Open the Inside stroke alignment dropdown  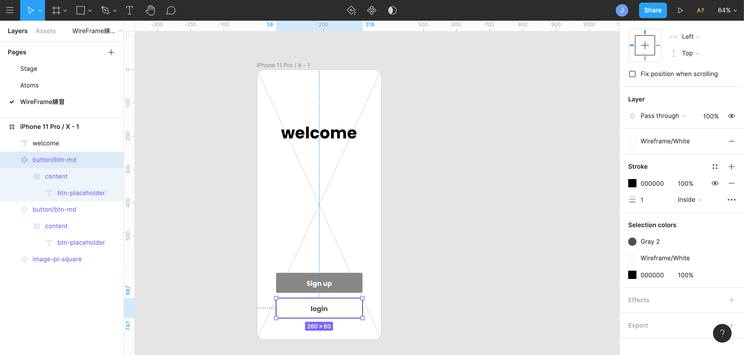[x=689, y=200]
